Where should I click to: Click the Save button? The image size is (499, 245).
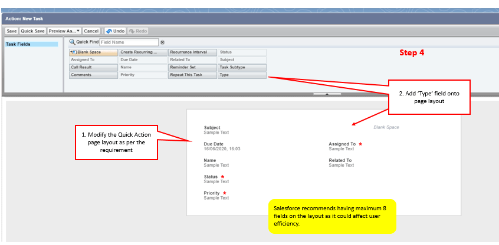[11, 31]
